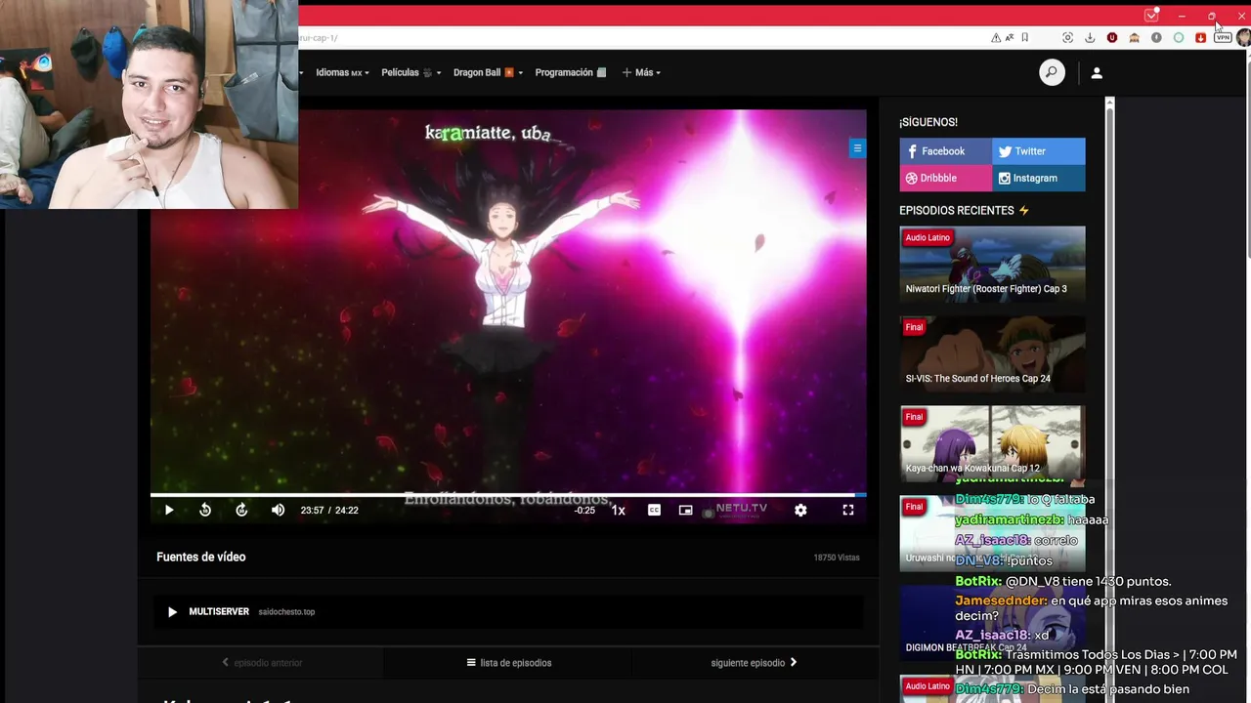1251x703 pixels.
Task: Enable picture-in-picture mode
Action: click(x=686, y=510)
